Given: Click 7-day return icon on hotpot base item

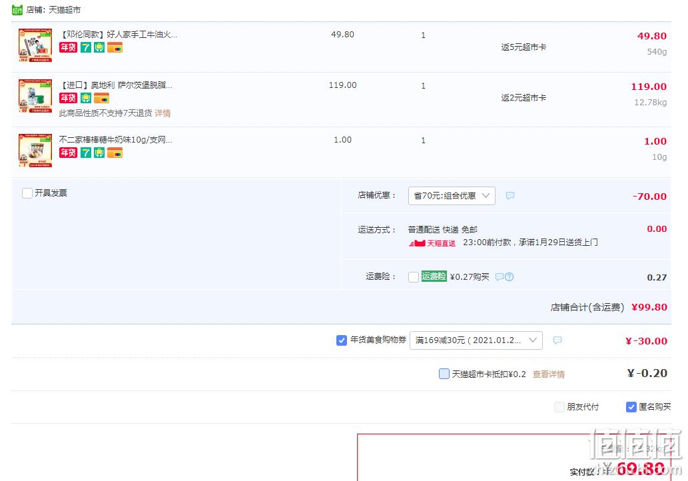Looking at the screenshot, I should click(86, 47).
